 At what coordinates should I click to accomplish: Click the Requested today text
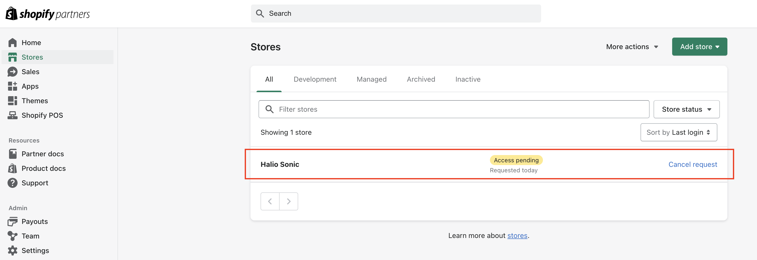pyautogui.click(x=513, y=170)
